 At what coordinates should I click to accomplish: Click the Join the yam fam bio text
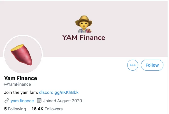[21, 92]
